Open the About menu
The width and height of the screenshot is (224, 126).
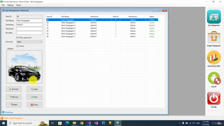click(19, 5)
